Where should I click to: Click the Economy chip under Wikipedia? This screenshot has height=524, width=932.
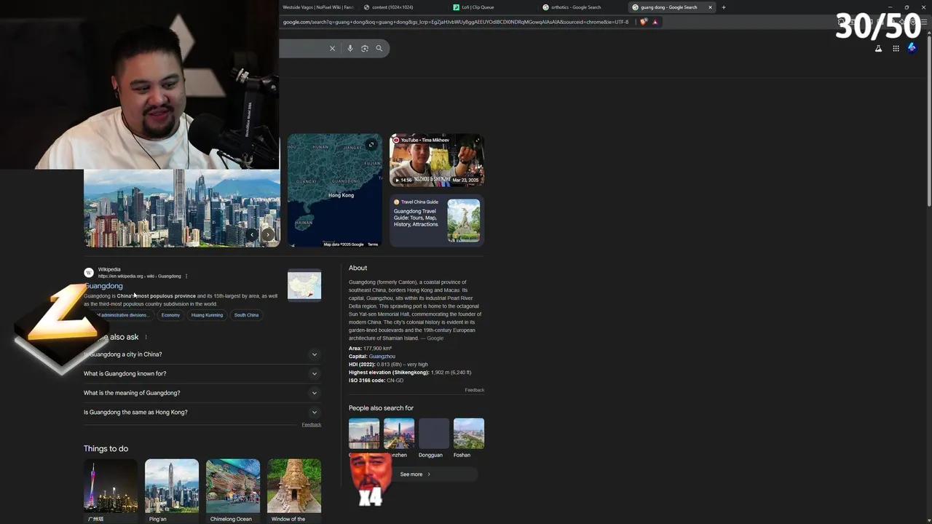tap(170, 315)
